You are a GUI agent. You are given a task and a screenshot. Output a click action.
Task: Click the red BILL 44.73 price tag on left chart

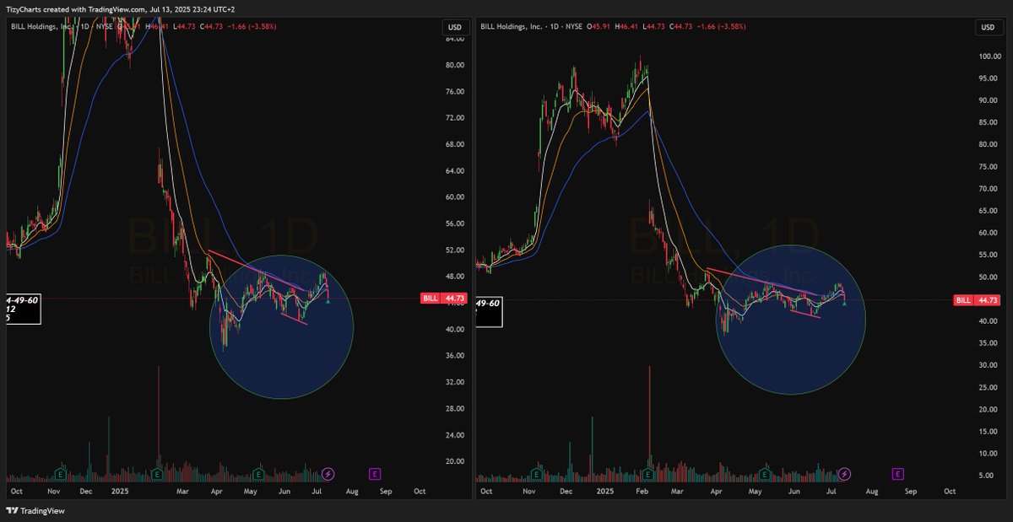coord(444,299)
